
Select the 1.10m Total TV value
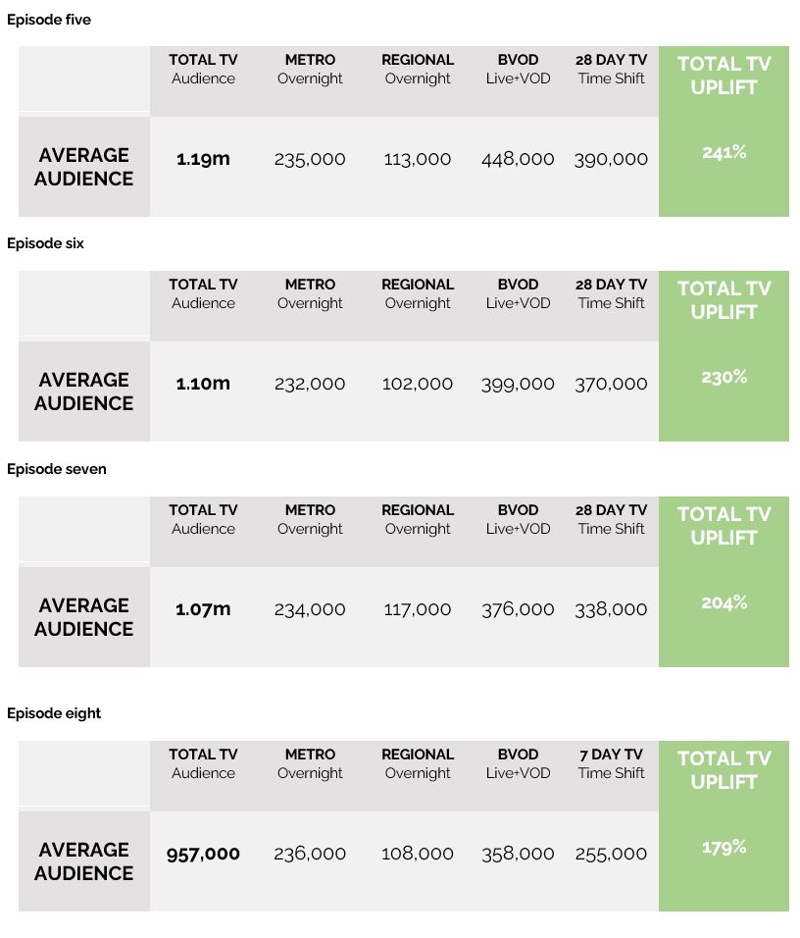pos(203,384)
